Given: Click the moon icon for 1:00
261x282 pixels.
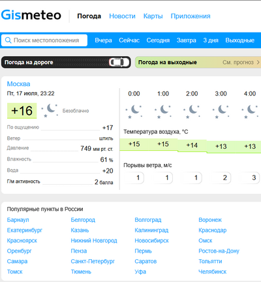Looking at the screenshot, I should click(x=163, y=112).
